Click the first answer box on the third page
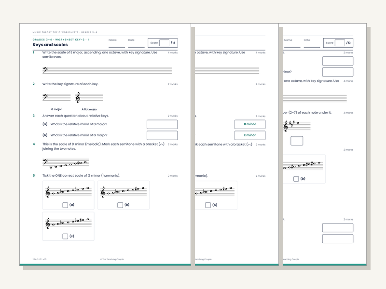Screen dimensions: 386x289 click(x=338, y=61)
